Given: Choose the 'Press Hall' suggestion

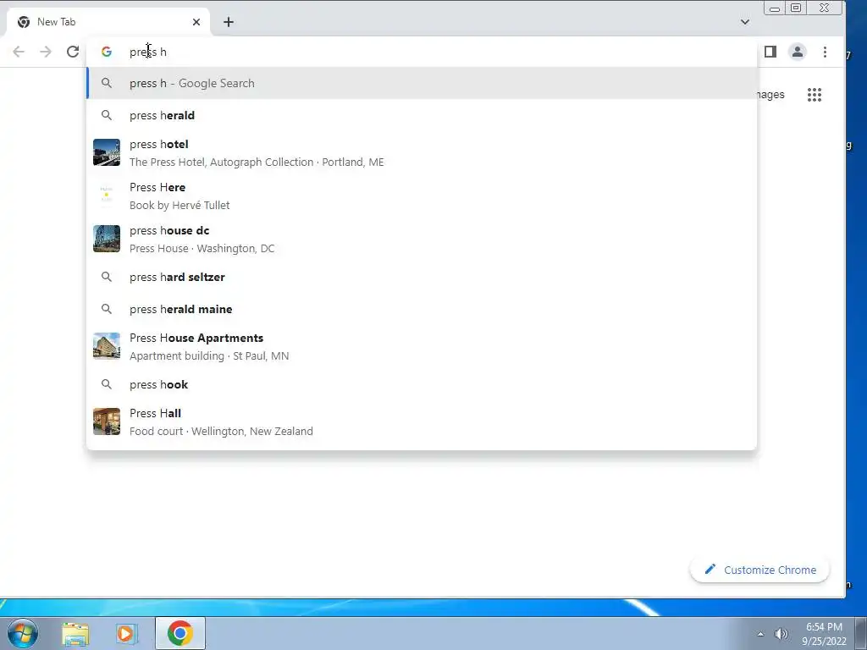Looking at the screenshot, I should click(422, 421).
